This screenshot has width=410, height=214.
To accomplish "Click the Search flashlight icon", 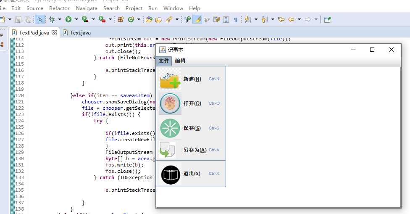I will [169, 19].
